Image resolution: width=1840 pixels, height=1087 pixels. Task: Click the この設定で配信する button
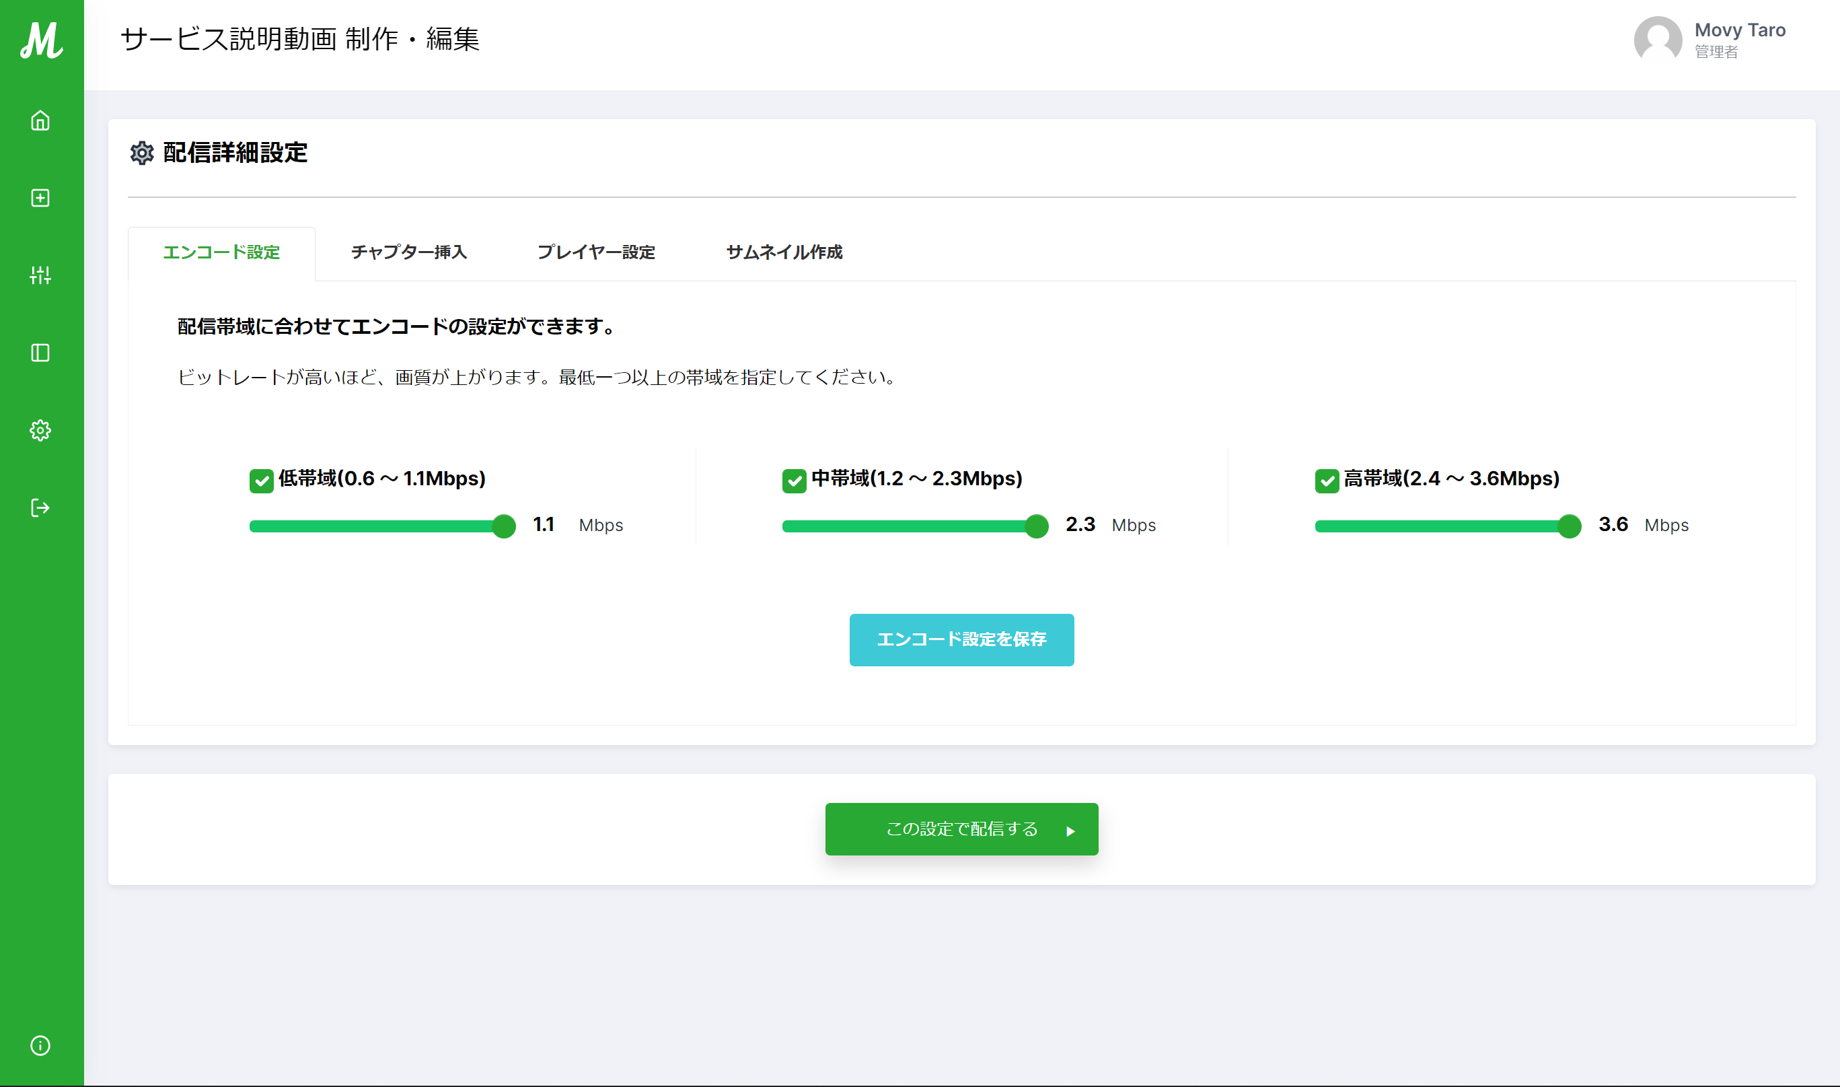pos(961,829)
